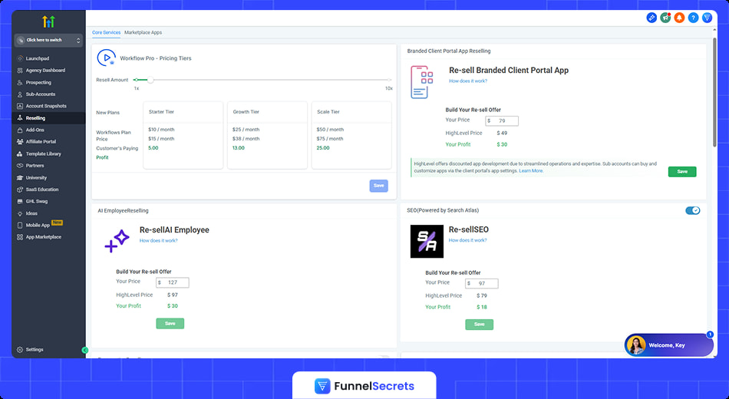The width and height of the screenshot is (729, 399).
Task: Open 'How does it work?' under Re-sell SEO
Action: coord(467,240)
